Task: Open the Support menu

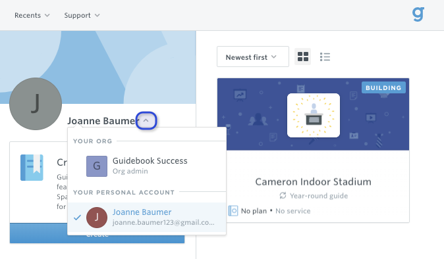Action: (x=82, y=15)
